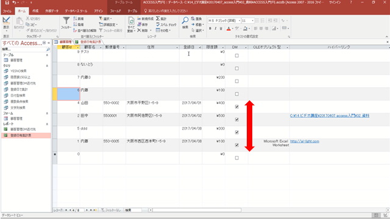Viewport: 390px width, 219px height.
Task: Click the Save icon in quick access toolbar
Action: tap(7, 2)
